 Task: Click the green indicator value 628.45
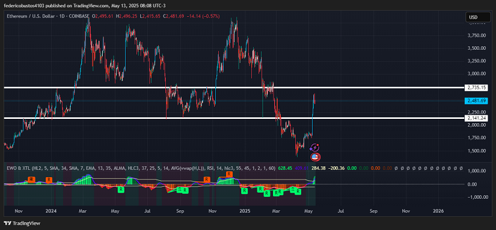(284, 168)
